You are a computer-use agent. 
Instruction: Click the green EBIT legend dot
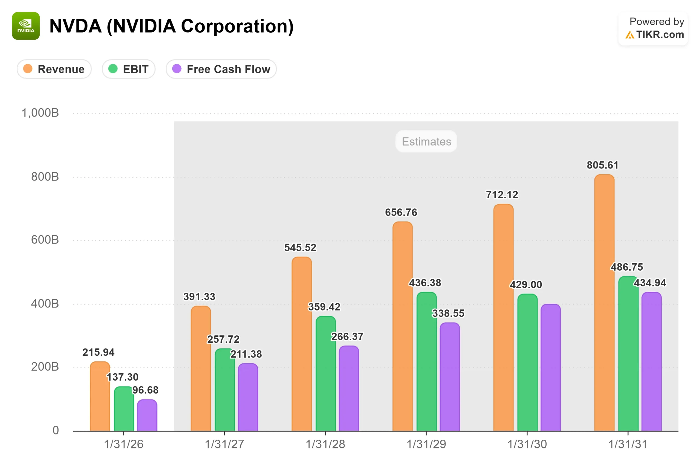point(113,69)
